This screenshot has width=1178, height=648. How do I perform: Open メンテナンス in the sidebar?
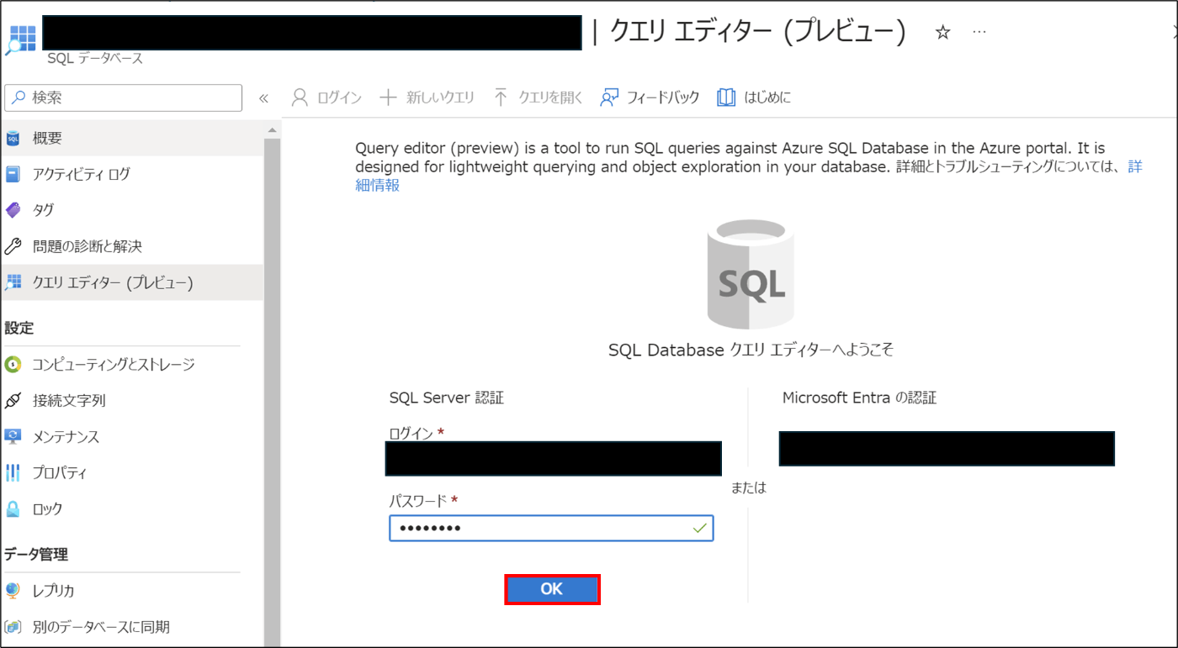pyautogui.click(x=132, y=436)
